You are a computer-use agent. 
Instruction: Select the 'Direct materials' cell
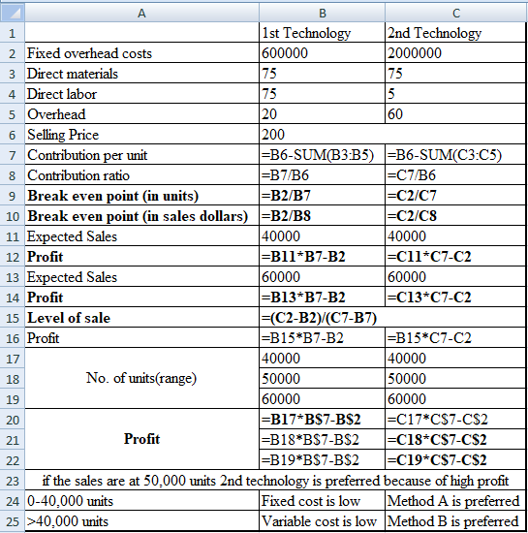(x=142, y=74)
